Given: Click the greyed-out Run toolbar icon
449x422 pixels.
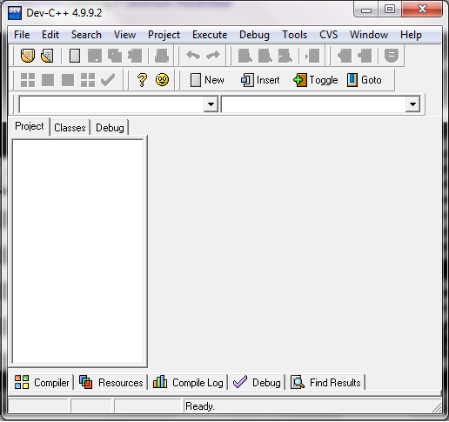Looking at the screenshot, I should coord(48,80).
